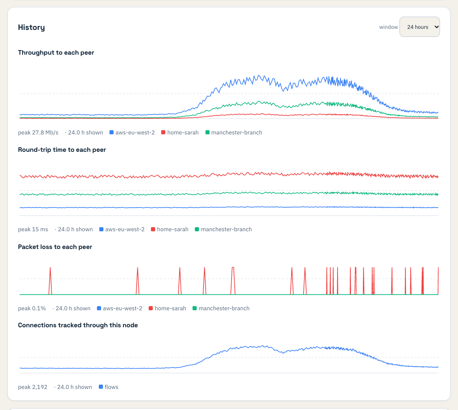Select home-sarah label in Round-trip legend
Image resolution: width=458 pixels, height=410 pixels.
172,229
